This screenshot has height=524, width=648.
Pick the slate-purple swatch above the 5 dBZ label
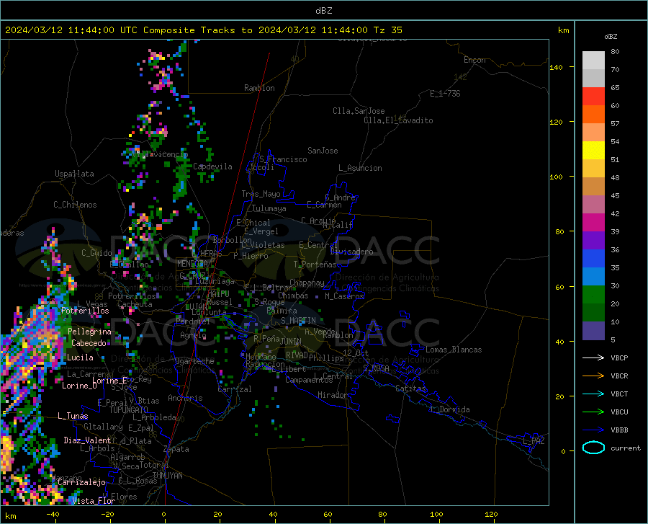tap(593, 331)
